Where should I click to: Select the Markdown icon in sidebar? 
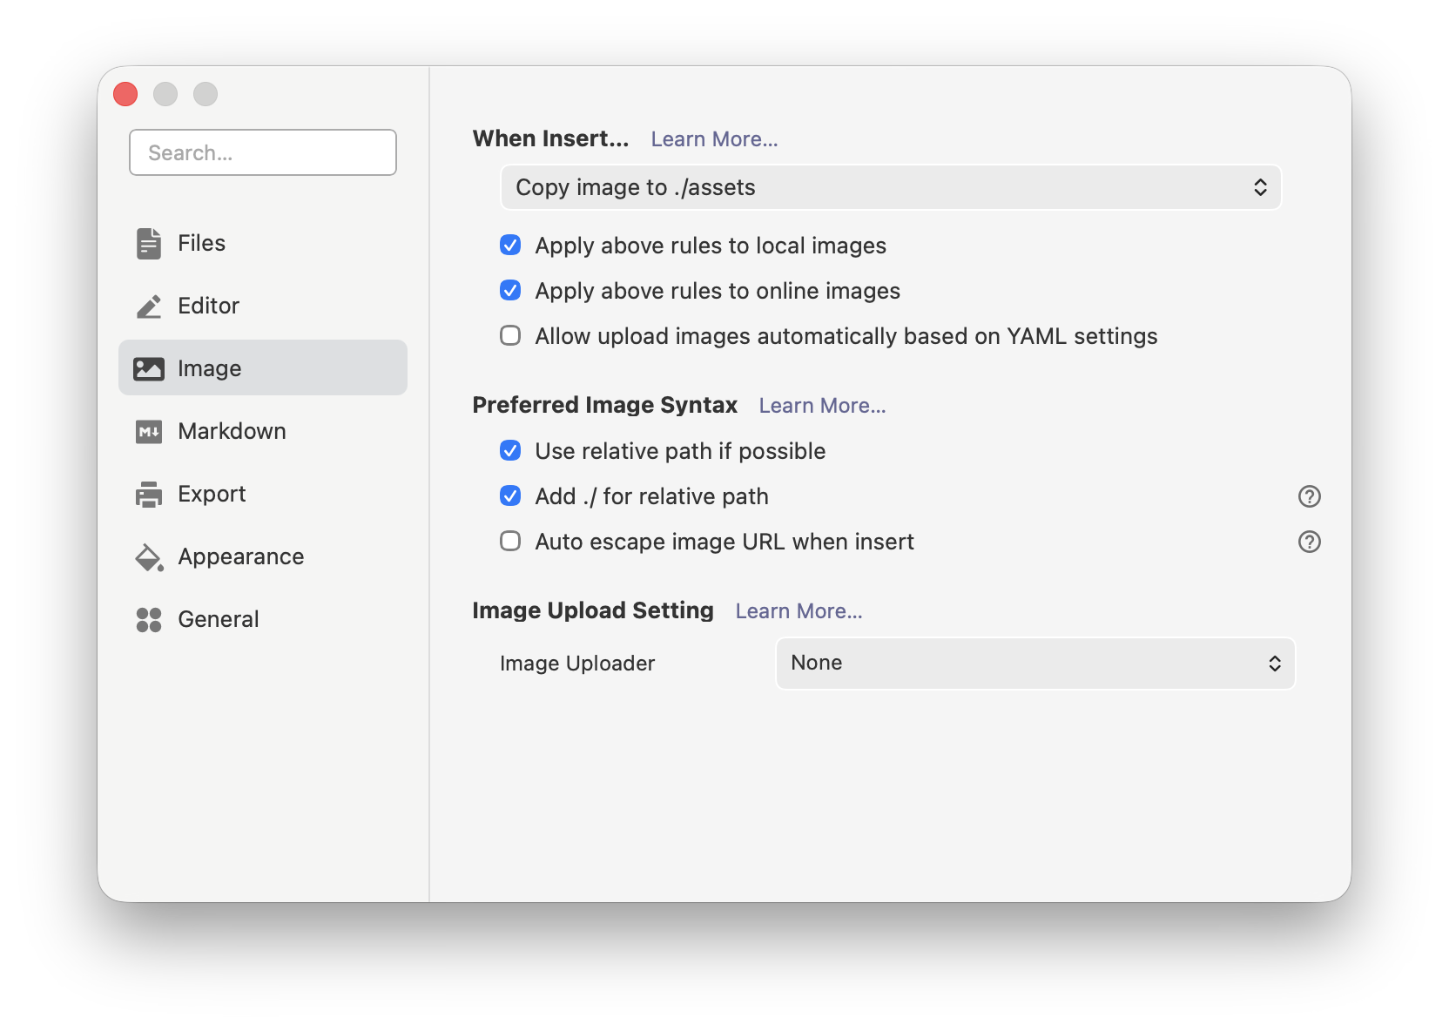coord(149,430)
